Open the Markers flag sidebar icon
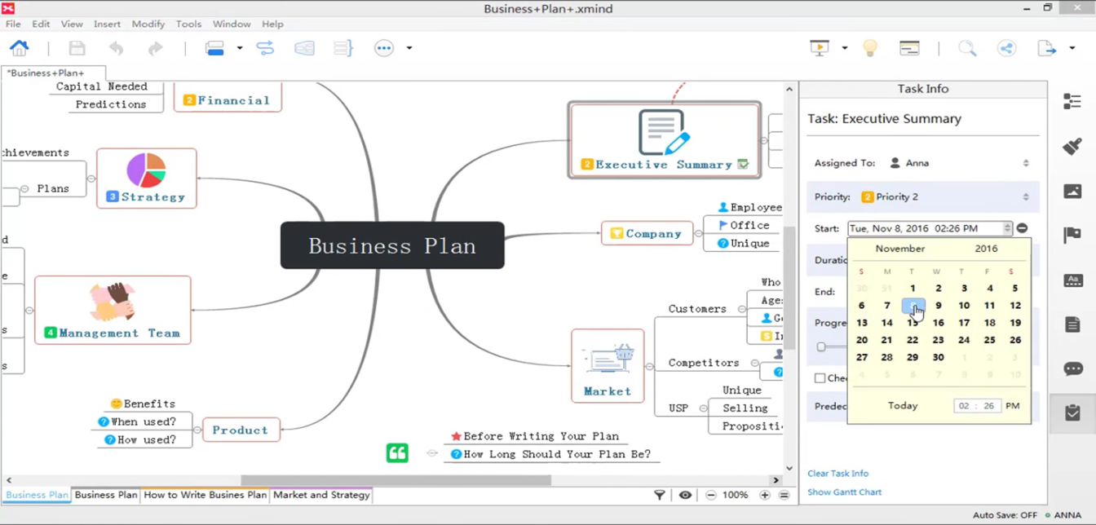This screenshot has height=525, width=1096. tap(1072, 236)
